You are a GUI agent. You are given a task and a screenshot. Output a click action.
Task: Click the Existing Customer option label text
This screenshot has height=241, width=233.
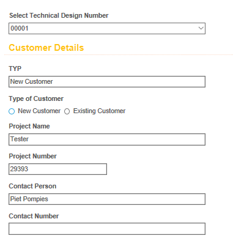[x=99, y=111]
